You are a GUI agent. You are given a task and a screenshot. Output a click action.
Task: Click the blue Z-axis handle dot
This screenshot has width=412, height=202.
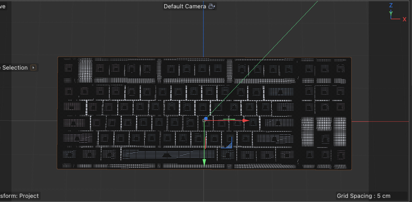(x=206, y=119)
